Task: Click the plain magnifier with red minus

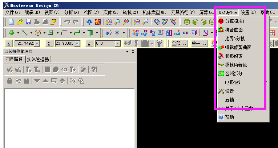Action: (x=145, y=22)
